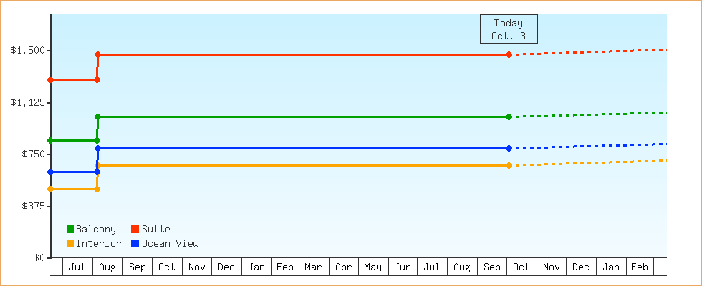The image size is (702, 286).
Task: Click the Suite data point in August
Action: pos(97,54)
